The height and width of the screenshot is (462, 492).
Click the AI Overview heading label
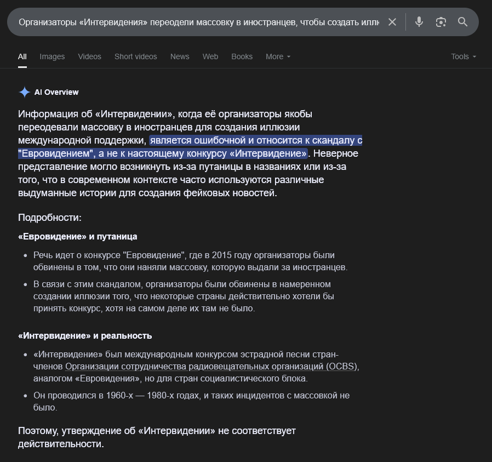coord(56,92)
